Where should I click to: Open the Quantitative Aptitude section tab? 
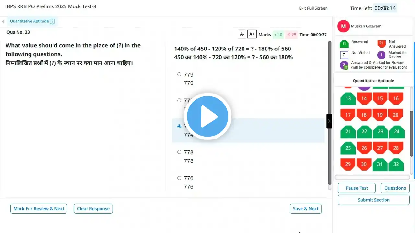pos(29,21)
